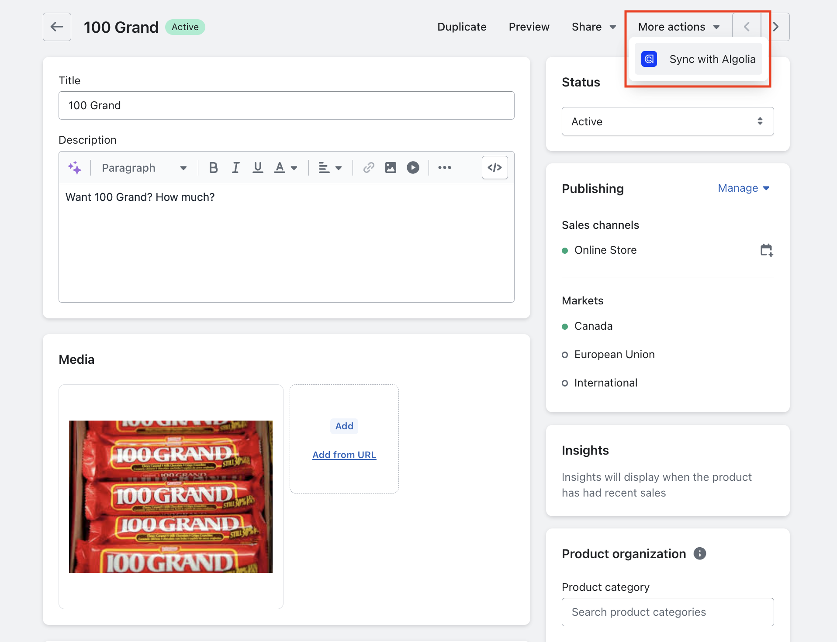Expand the Publishing Manage menu
The height and width of the screenshot is (642, 837).
point(744,188)
